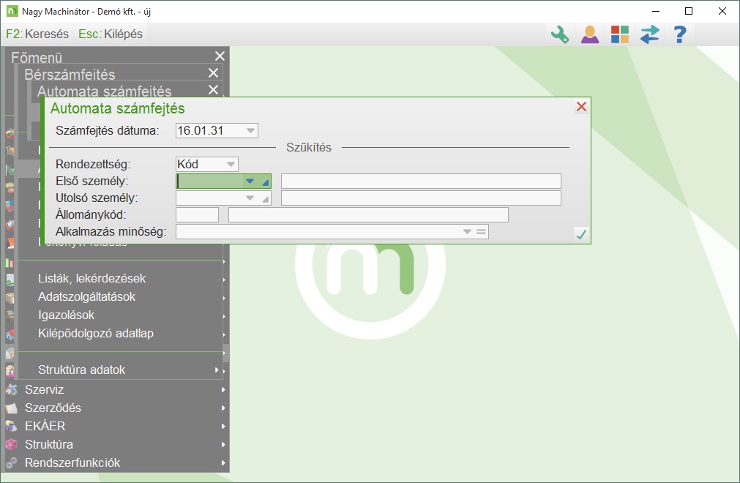Click the swap arrows icon

click(650, 34)
